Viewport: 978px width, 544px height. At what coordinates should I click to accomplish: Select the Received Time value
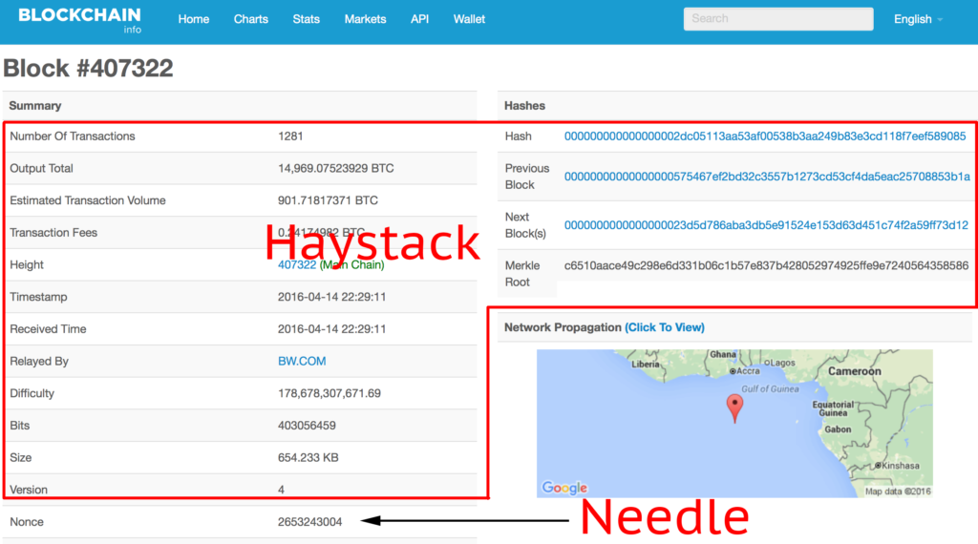tap(331, 329)
